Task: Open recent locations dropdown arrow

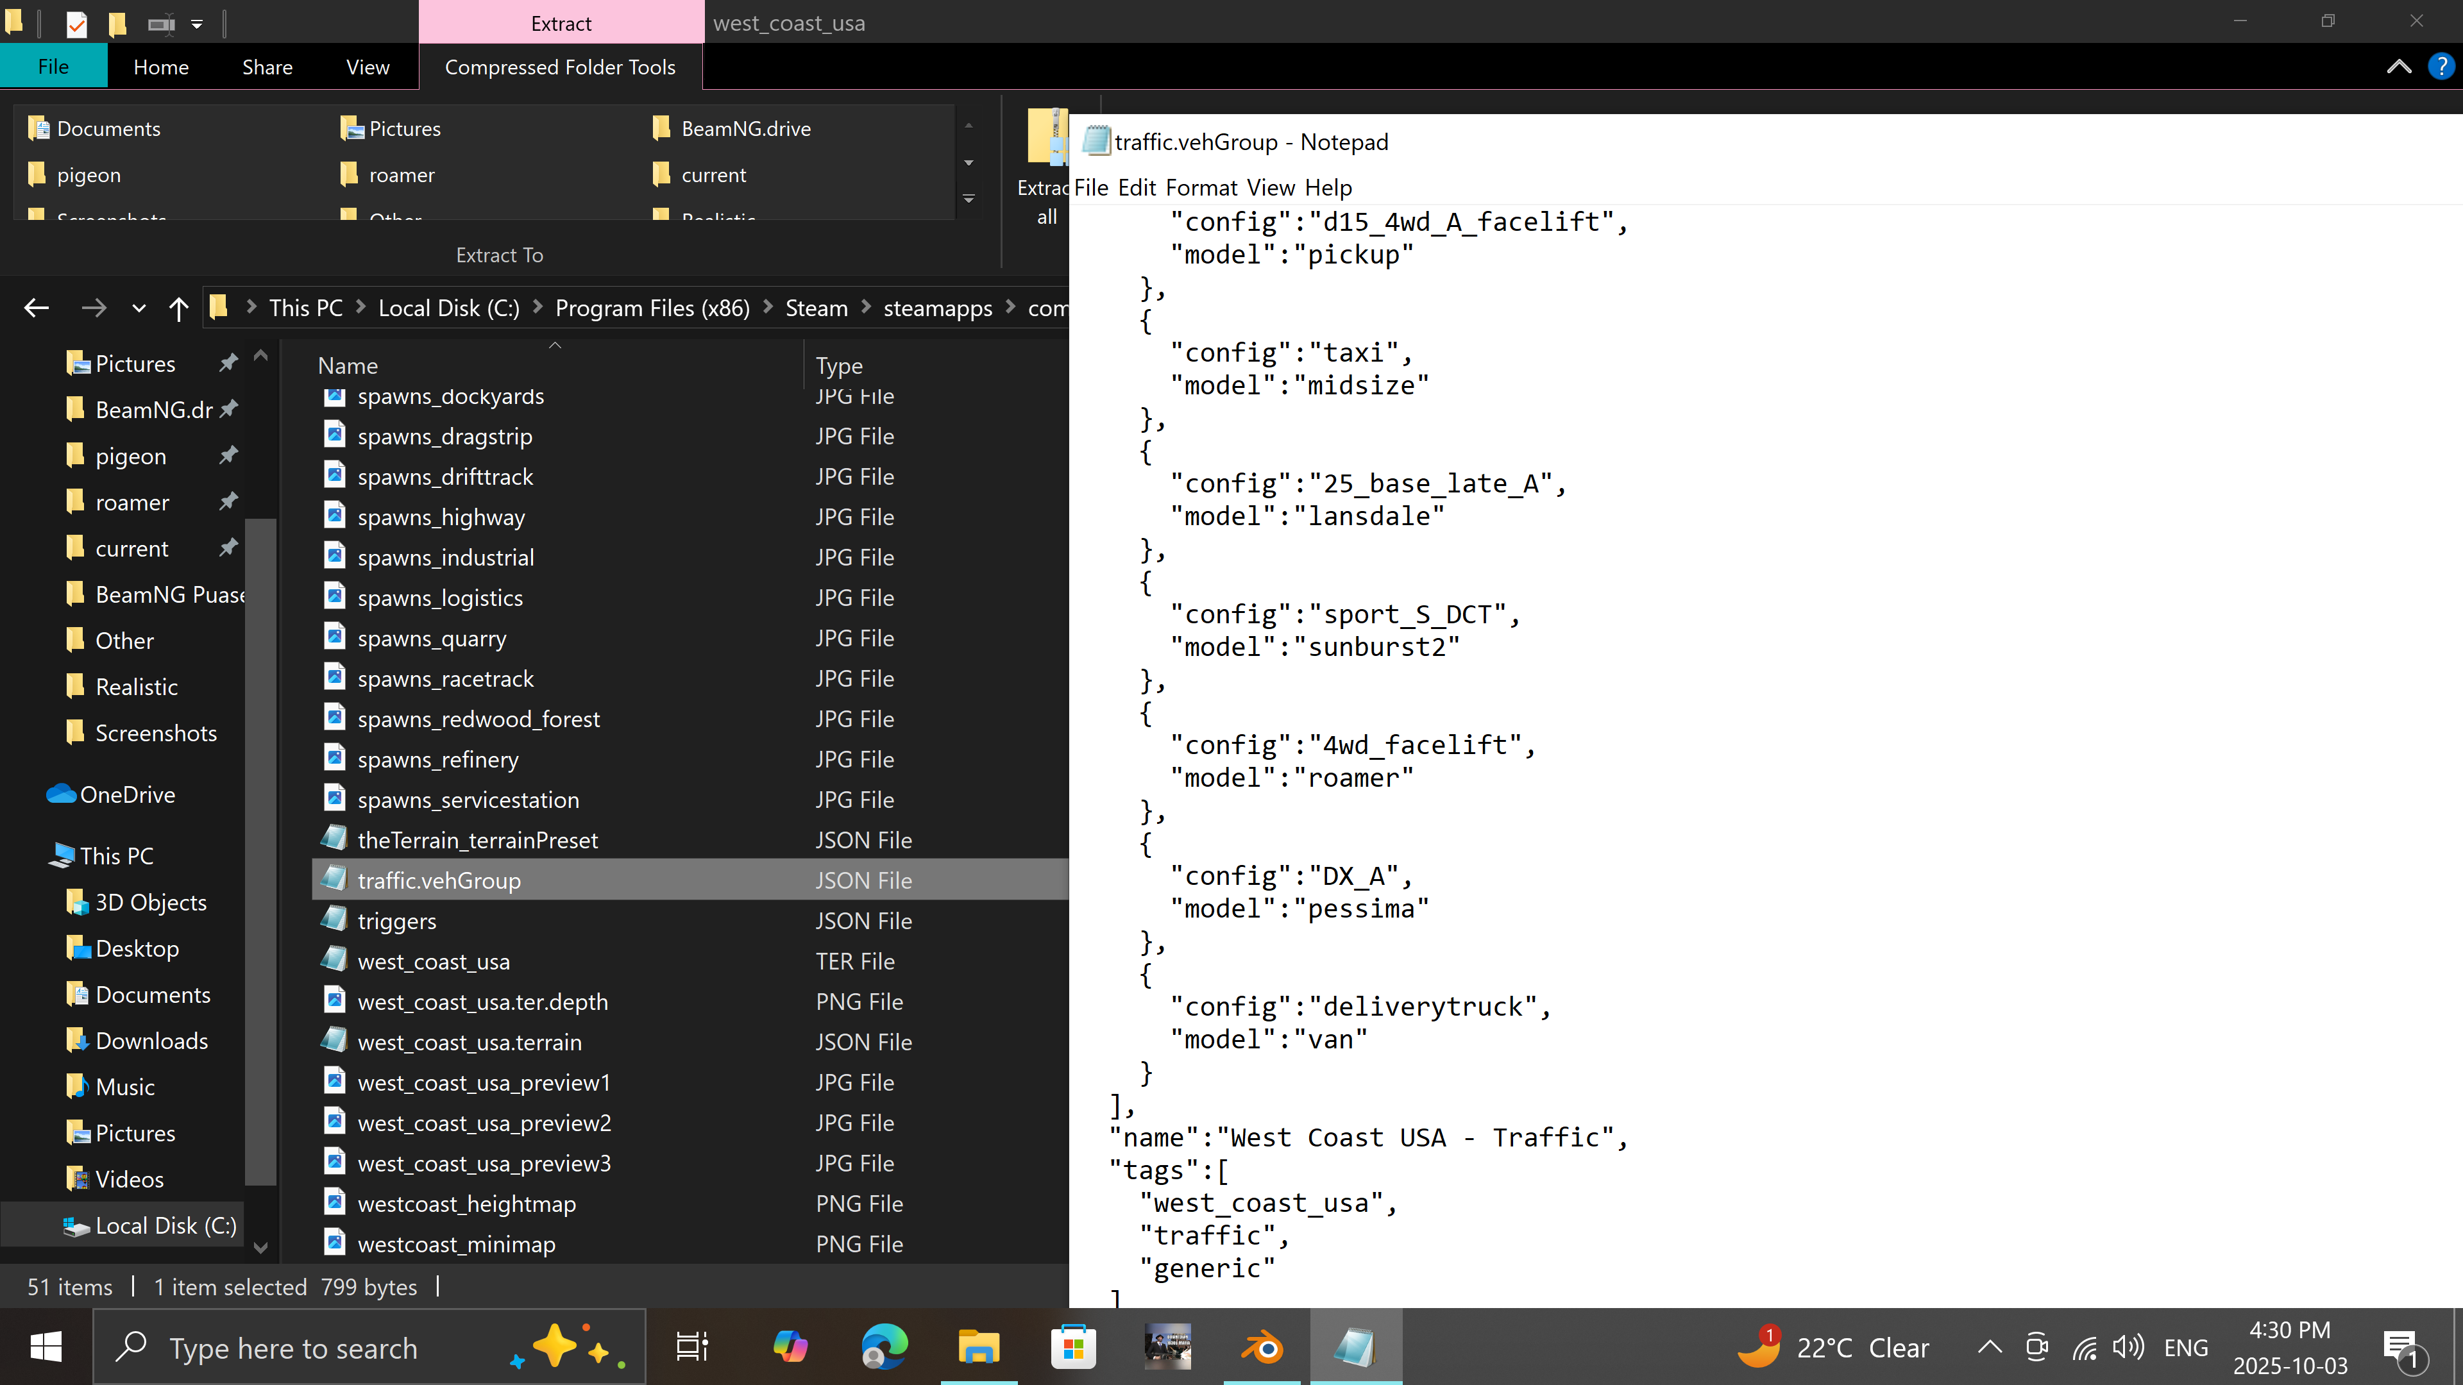Action: 139,308
